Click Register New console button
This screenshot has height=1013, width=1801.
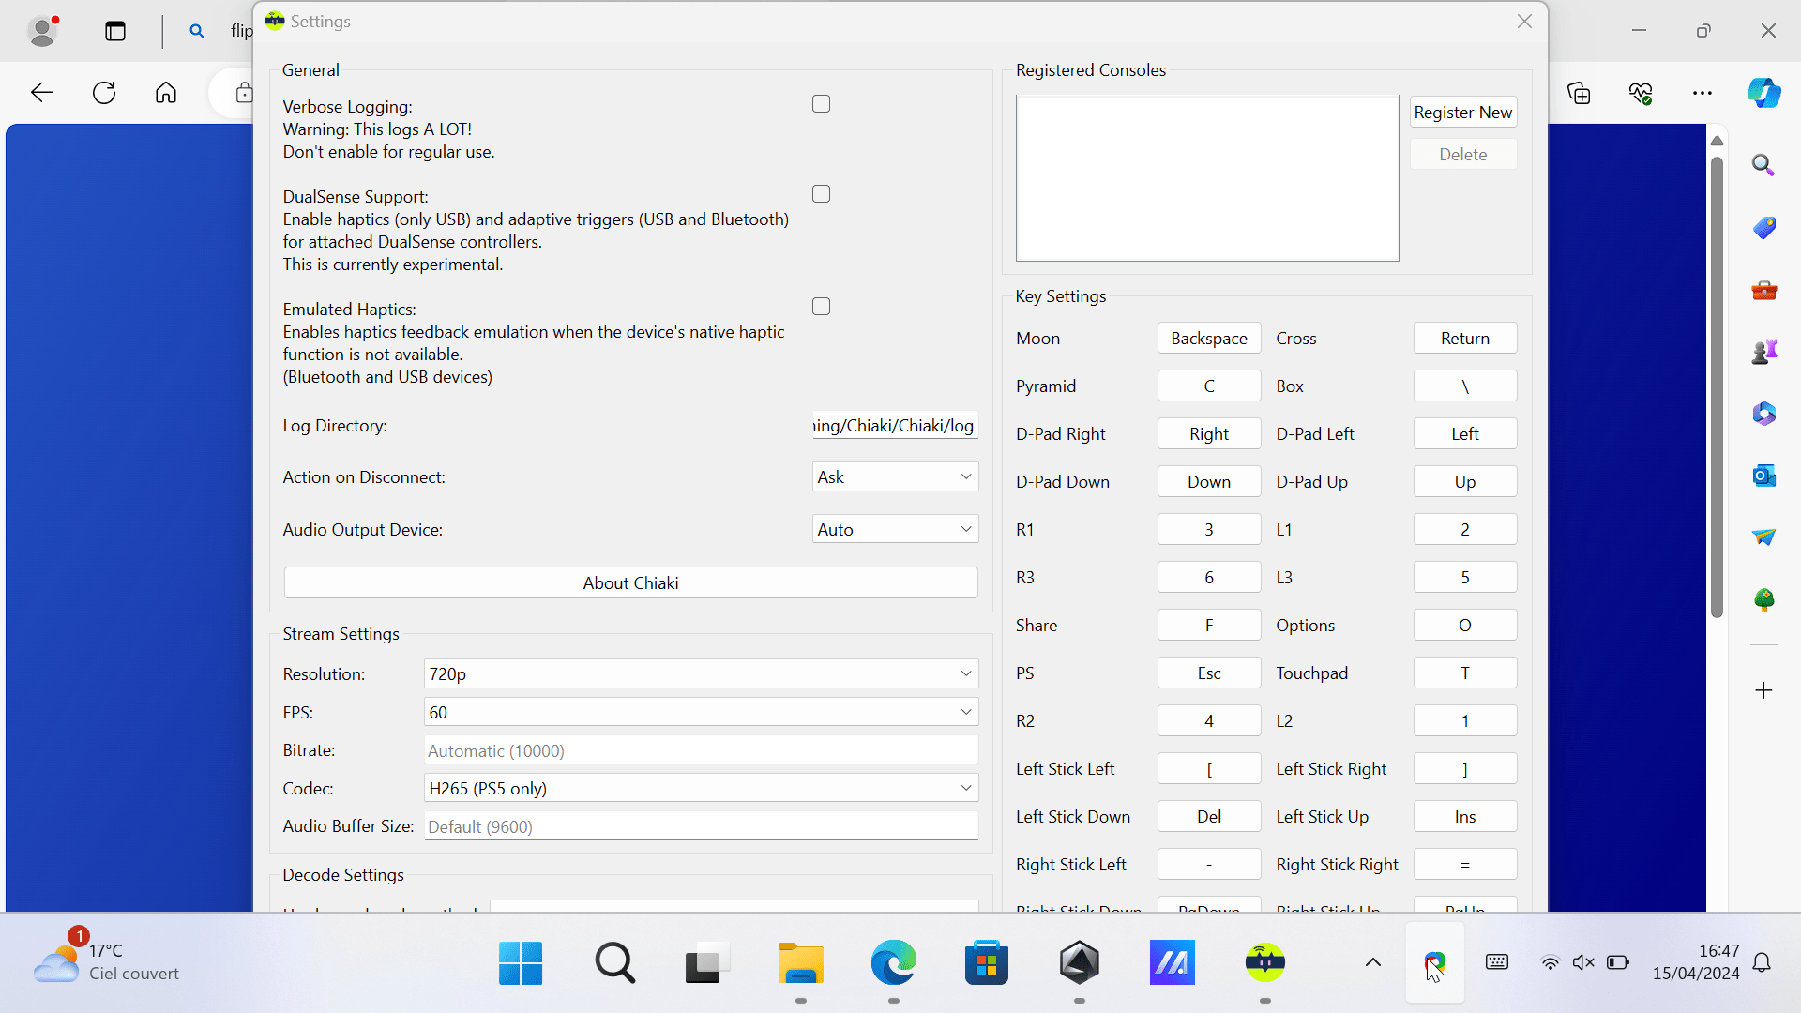(x=1462, y=113)
